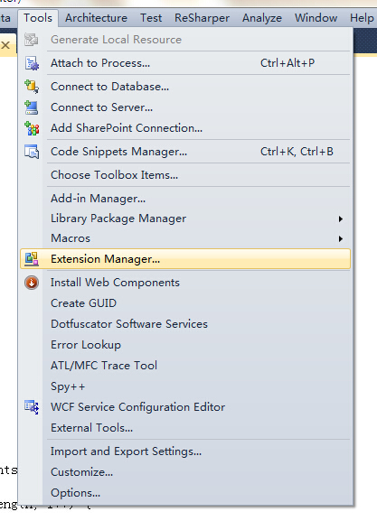Launch ATL/MFC Trace Tool
377x521 pixels.
185,366
